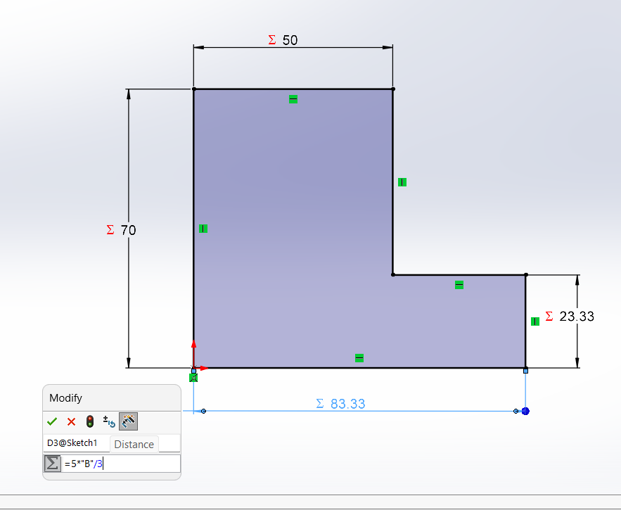621x510 pixels.
Task: Click the Modify dialog title
Action: coord(65,398)
